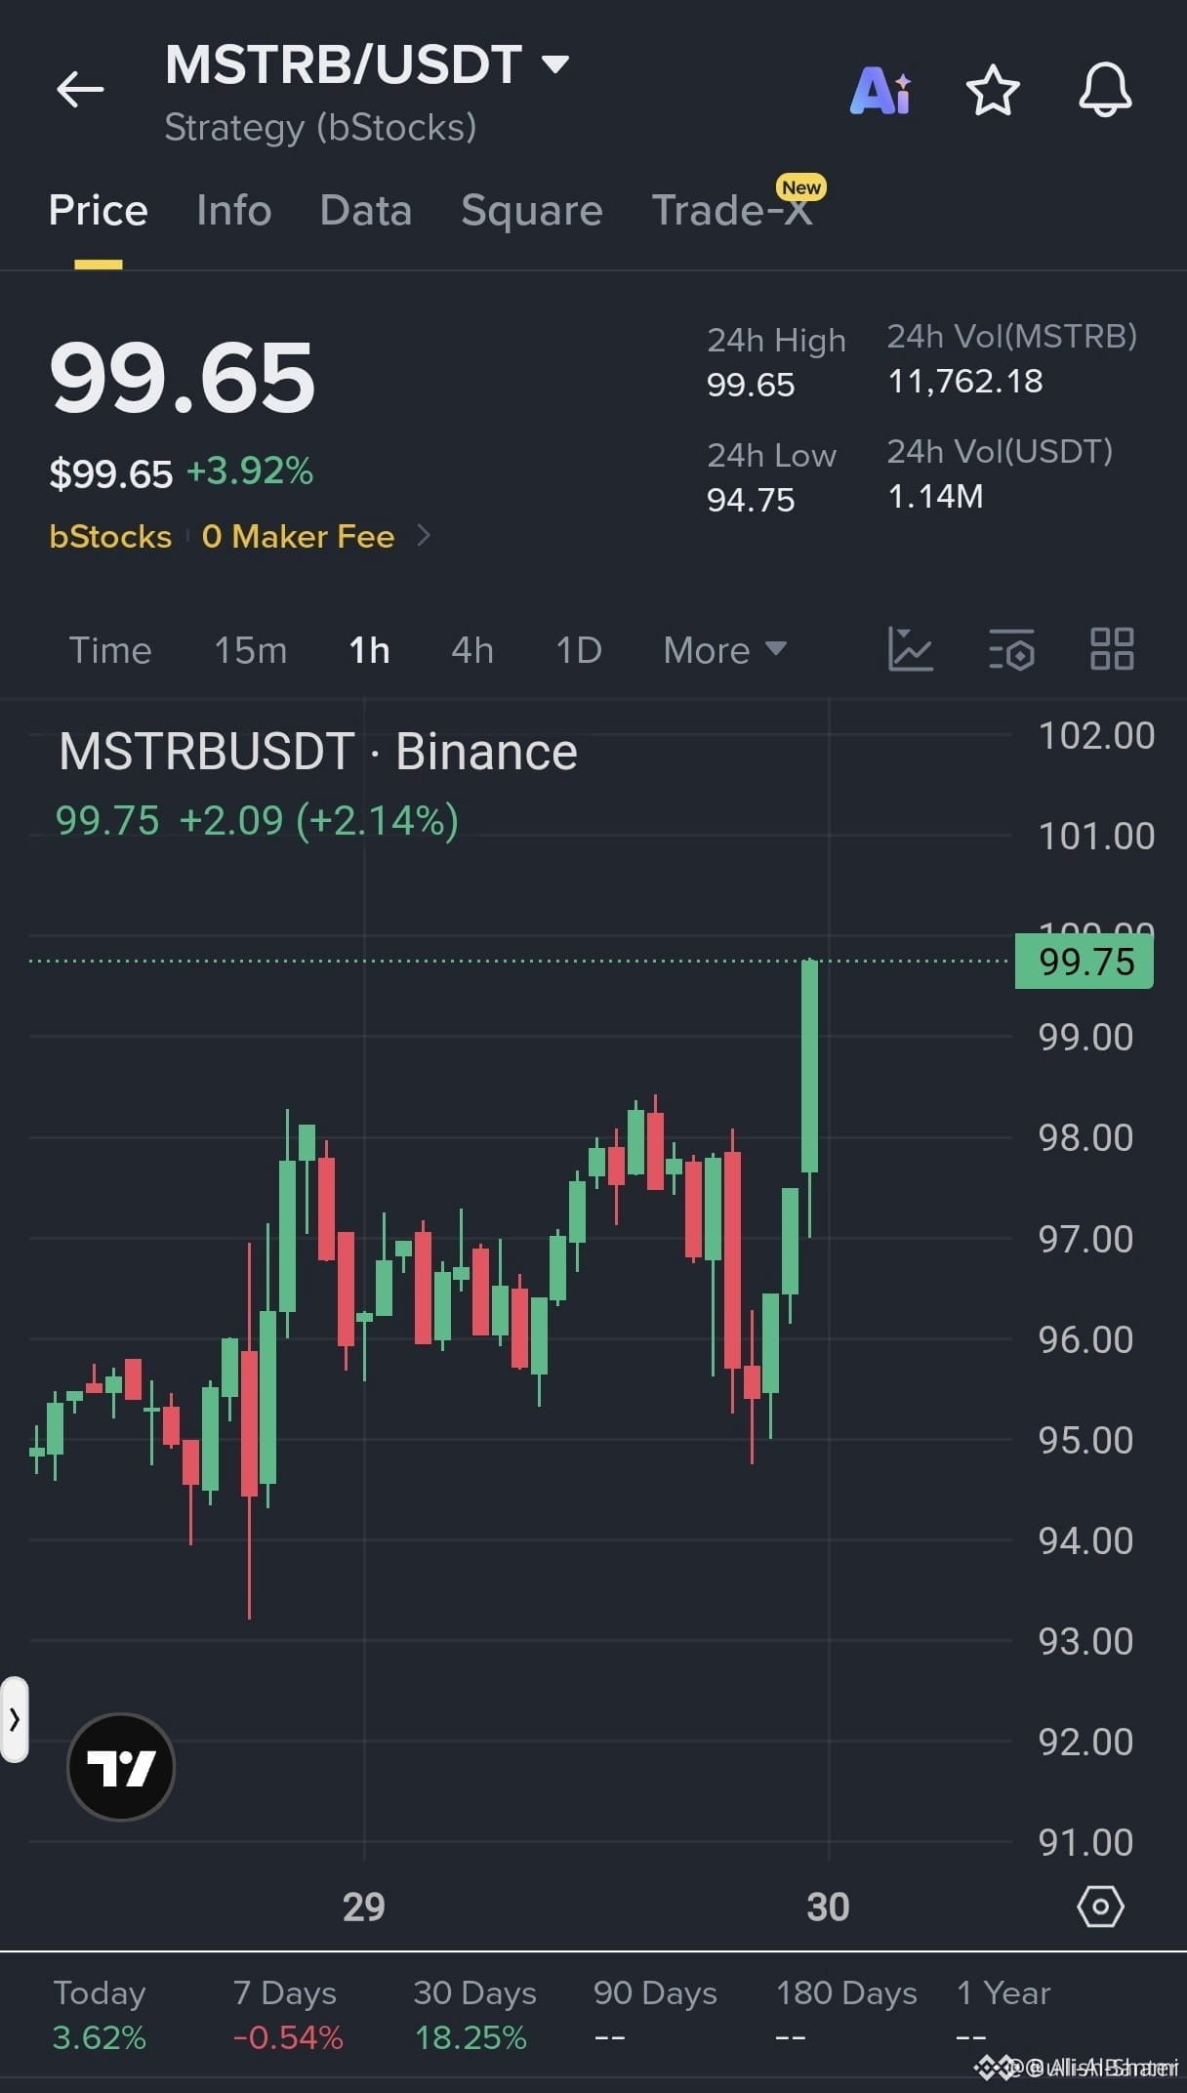Click the 30 Days 18.25% performance entry

point(474,2015)
